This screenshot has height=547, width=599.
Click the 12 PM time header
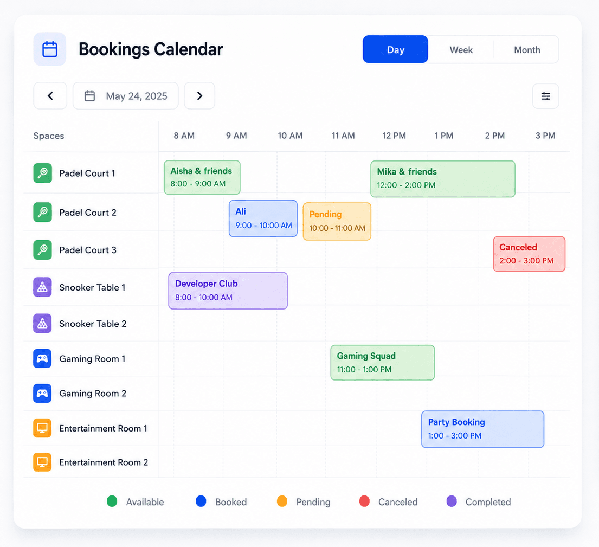[394, 136]
